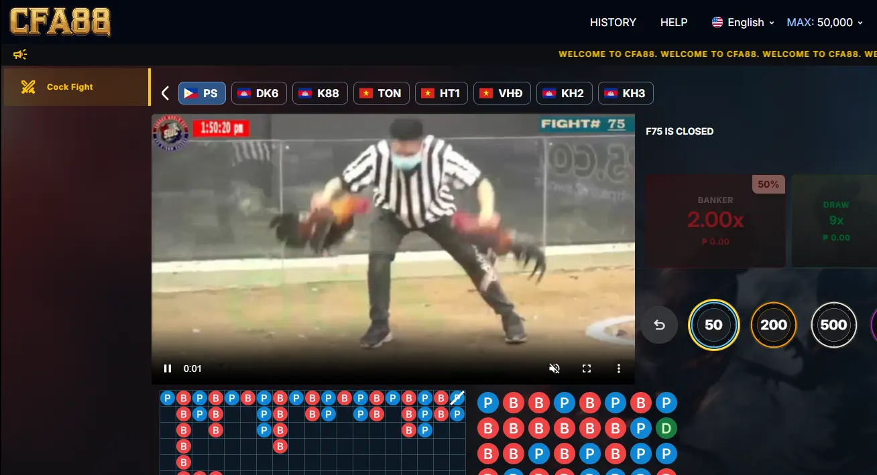Click the DRAW 9x bet card
Viewport: 877px width, 475px height.
(x=834, y=221)
